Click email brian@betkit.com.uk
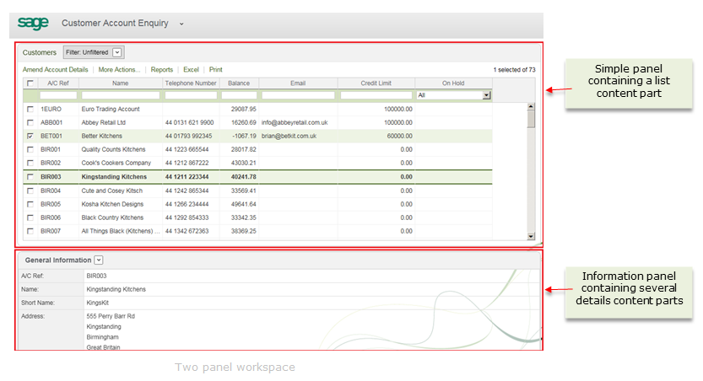 tap(289, 136)
